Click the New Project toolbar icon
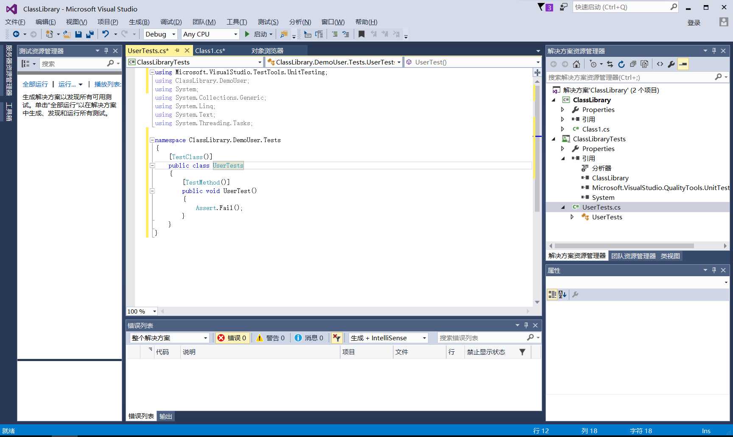Image resolution: width=733 pixels, height=437 pixels. (x=49, y=34)
